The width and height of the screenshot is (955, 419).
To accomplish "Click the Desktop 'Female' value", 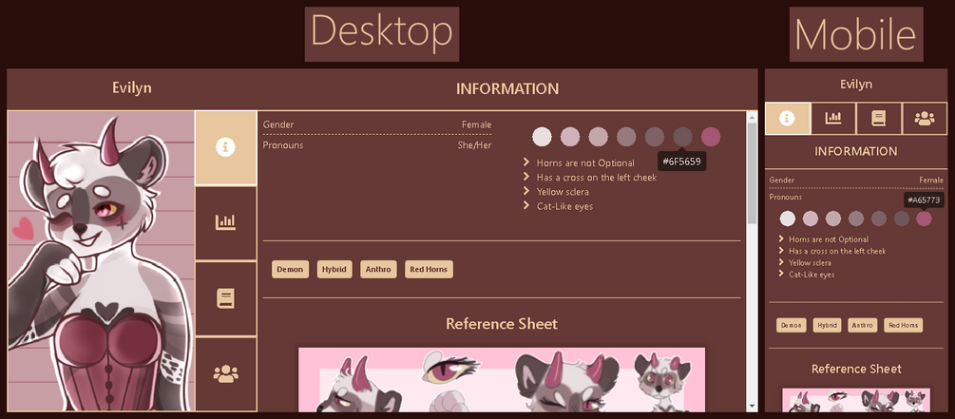I will (476, 124).
